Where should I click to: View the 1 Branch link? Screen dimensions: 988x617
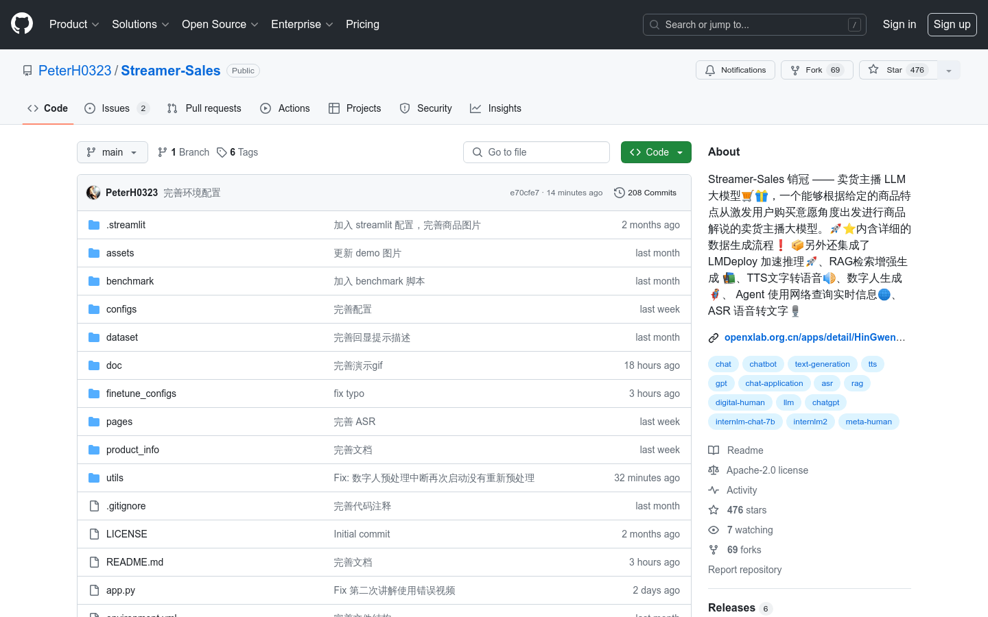(x=183, y=152)
